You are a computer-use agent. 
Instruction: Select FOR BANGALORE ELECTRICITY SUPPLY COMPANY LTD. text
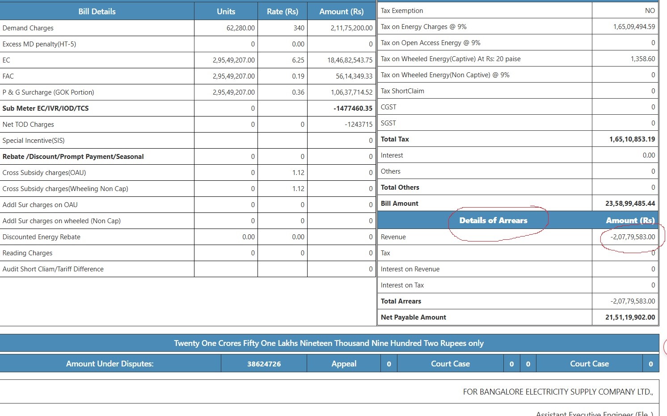(x=558, y=392)
